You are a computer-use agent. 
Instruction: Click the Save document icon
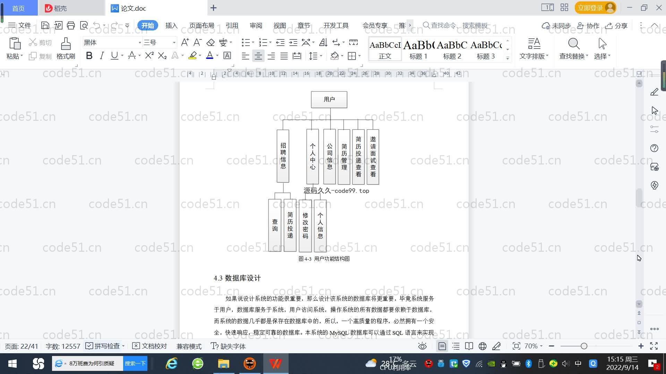(45, 25)
